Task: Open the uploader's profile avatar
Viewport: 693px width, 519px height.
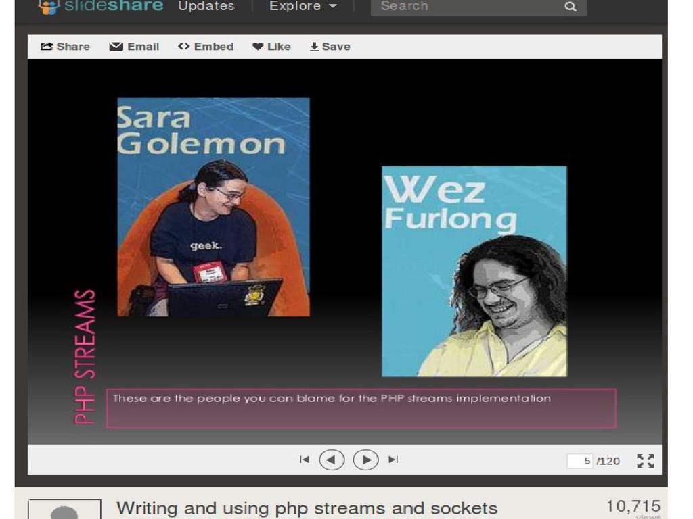Action: pyautogui.click(x=64, y=510)
